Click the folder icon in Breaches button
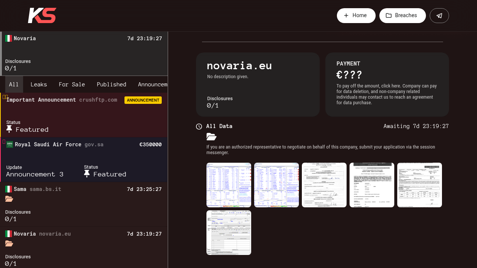 click(389, 16)
